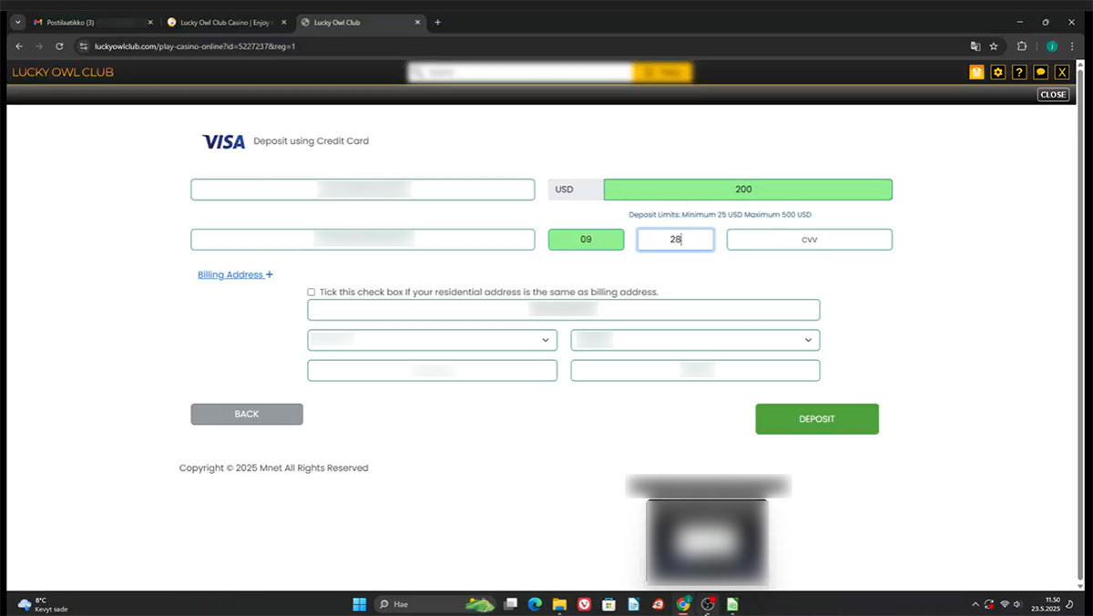This screenshot has height=616, width=1093.
Task: Open the right billing address dropdown
Action: pyautogui.click(x=695, y=340)
